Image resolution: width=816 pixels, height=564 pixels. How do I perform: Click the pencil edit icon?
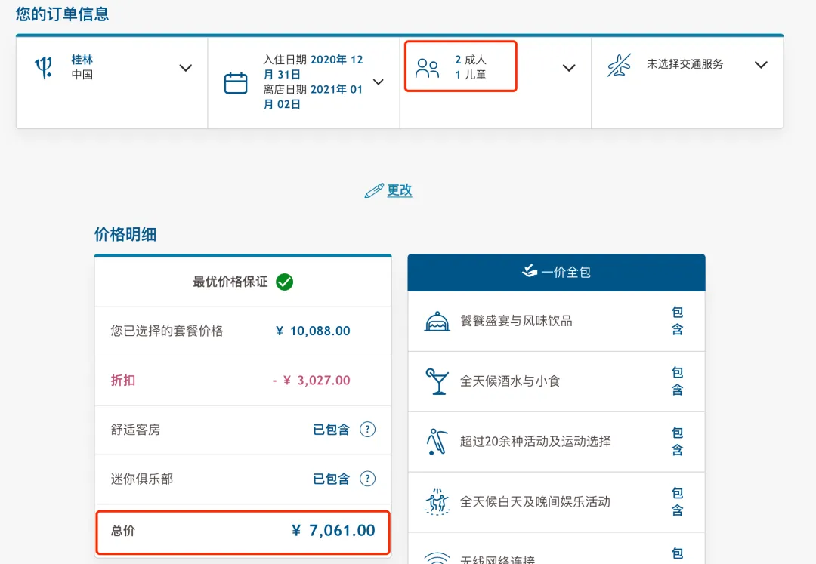point(373,191)
